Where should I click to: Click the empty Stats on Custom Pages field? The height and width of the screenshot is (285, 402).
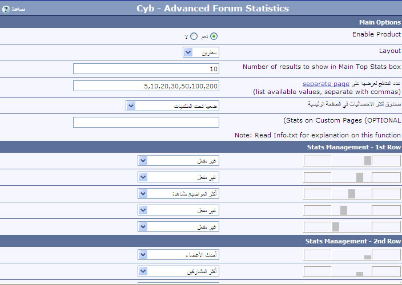pos(146,122)
